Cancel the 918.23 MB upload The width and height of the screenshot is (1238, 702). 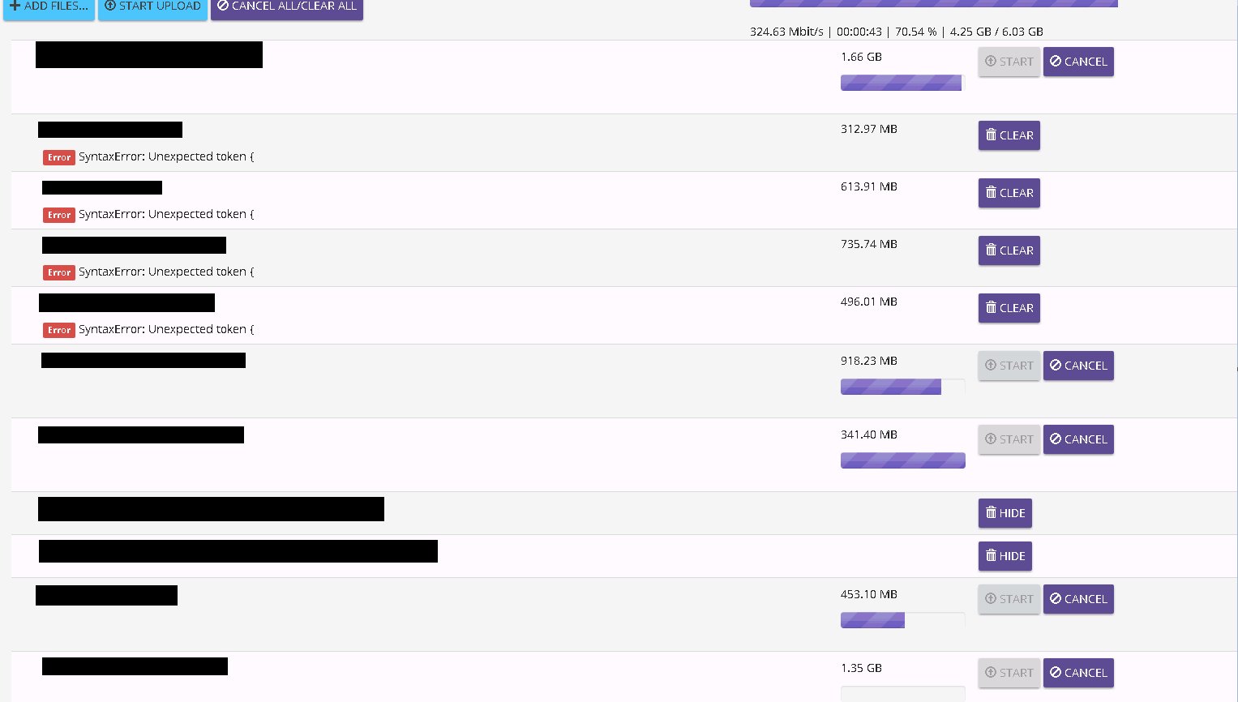[1078, 366]
